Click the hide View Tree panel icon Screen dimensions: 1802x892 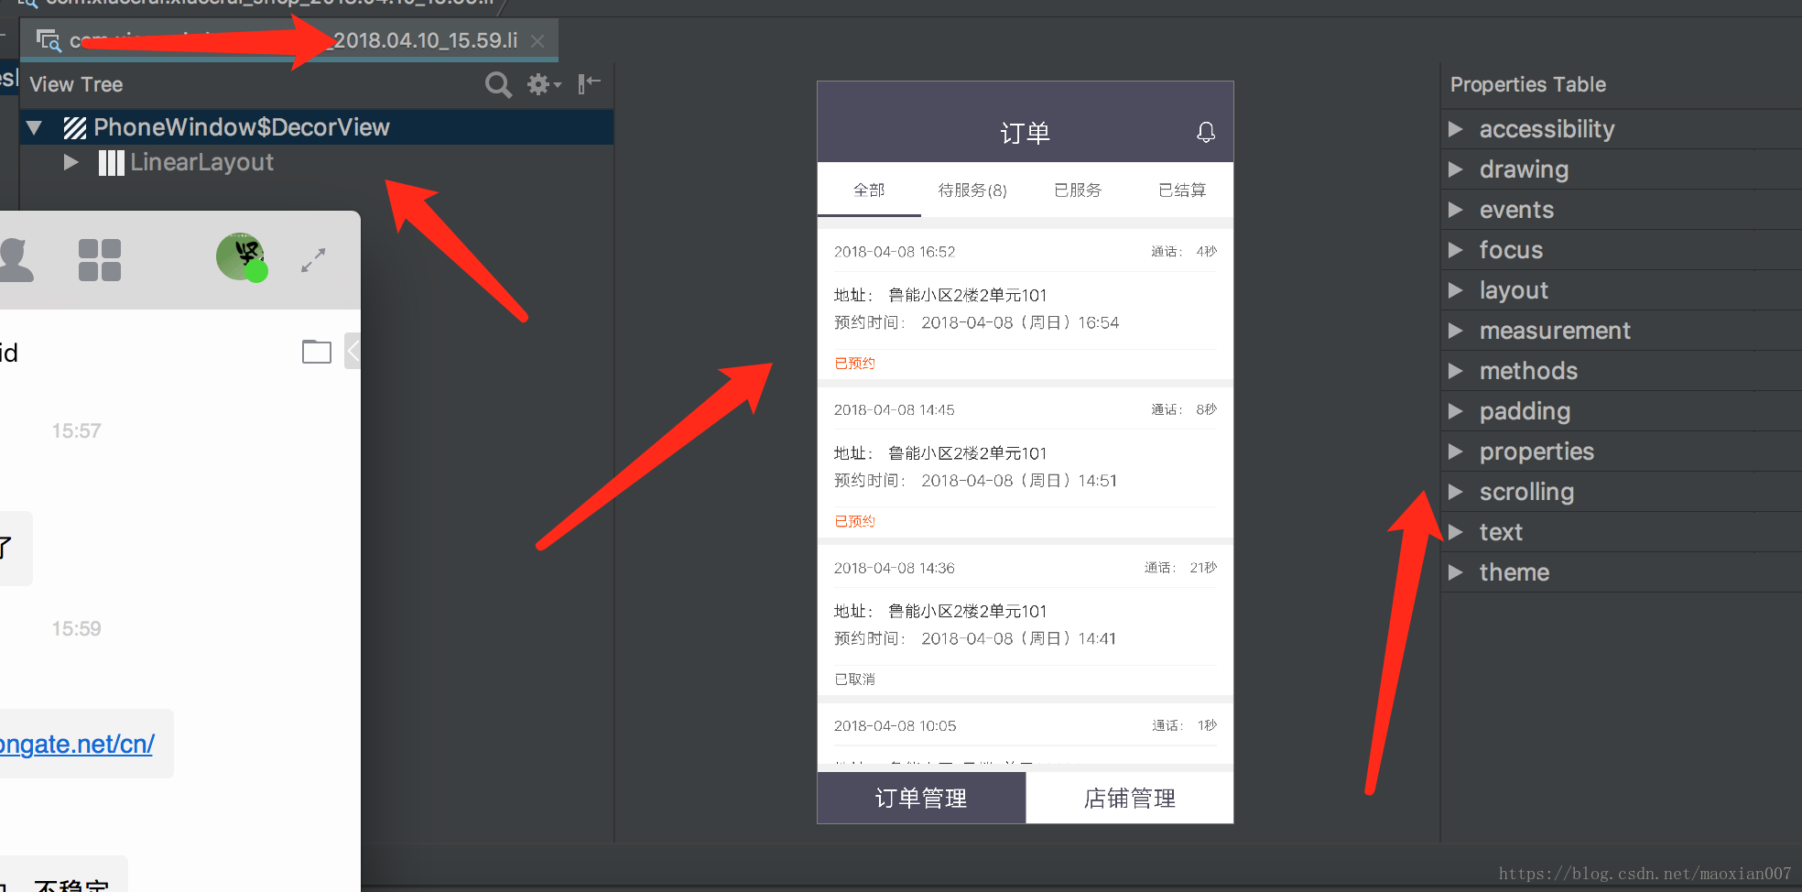click(589, 84)
